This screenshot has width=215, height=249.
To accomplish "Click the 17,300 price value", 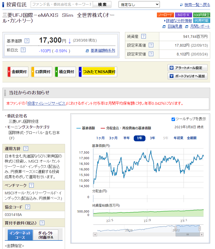I will coord(50,40).
